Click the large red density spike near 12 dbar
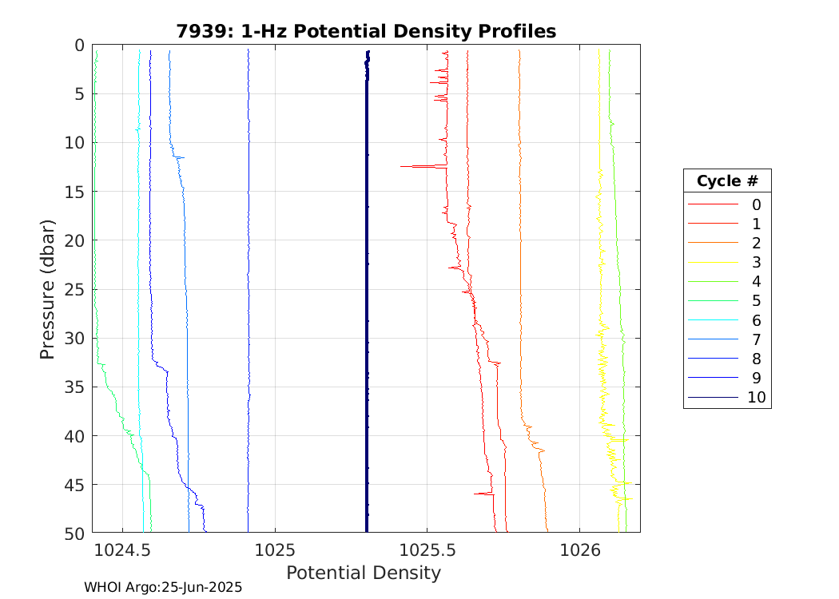This screenshot has height=599, width=839. click(423, 167)
